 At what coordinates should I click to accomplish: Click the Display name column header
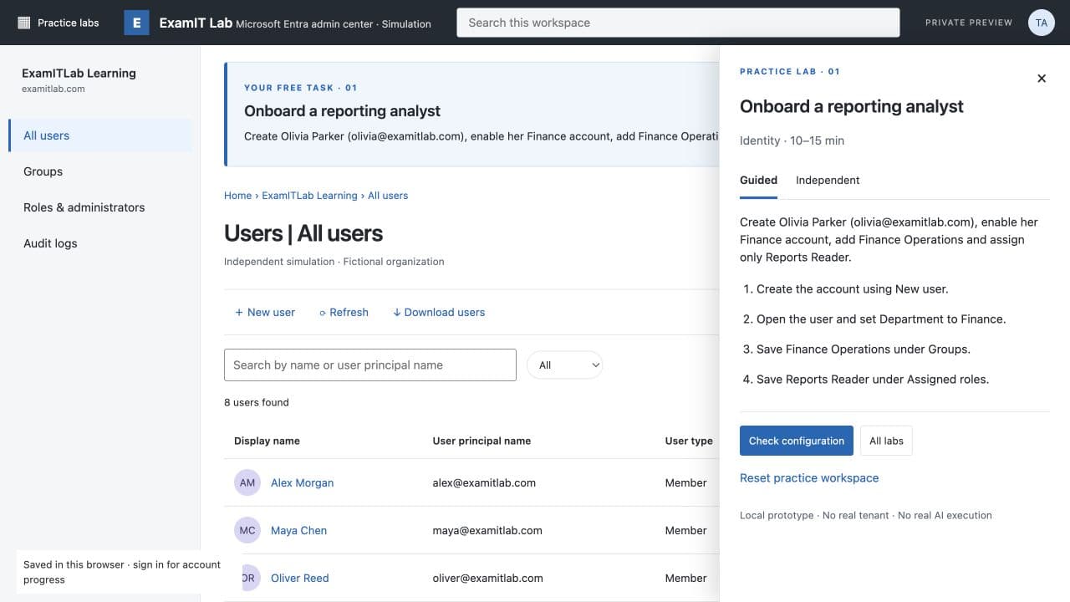(267, 441)
